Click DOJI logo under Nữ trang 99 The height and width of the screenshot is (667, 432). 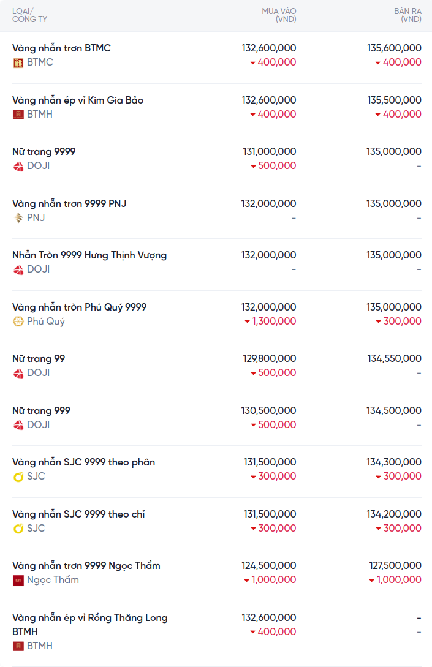(x=18, y=373)
